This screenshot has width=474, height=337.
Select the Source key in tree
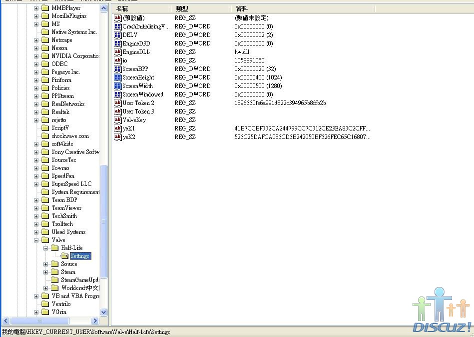(x=69, y=264)
